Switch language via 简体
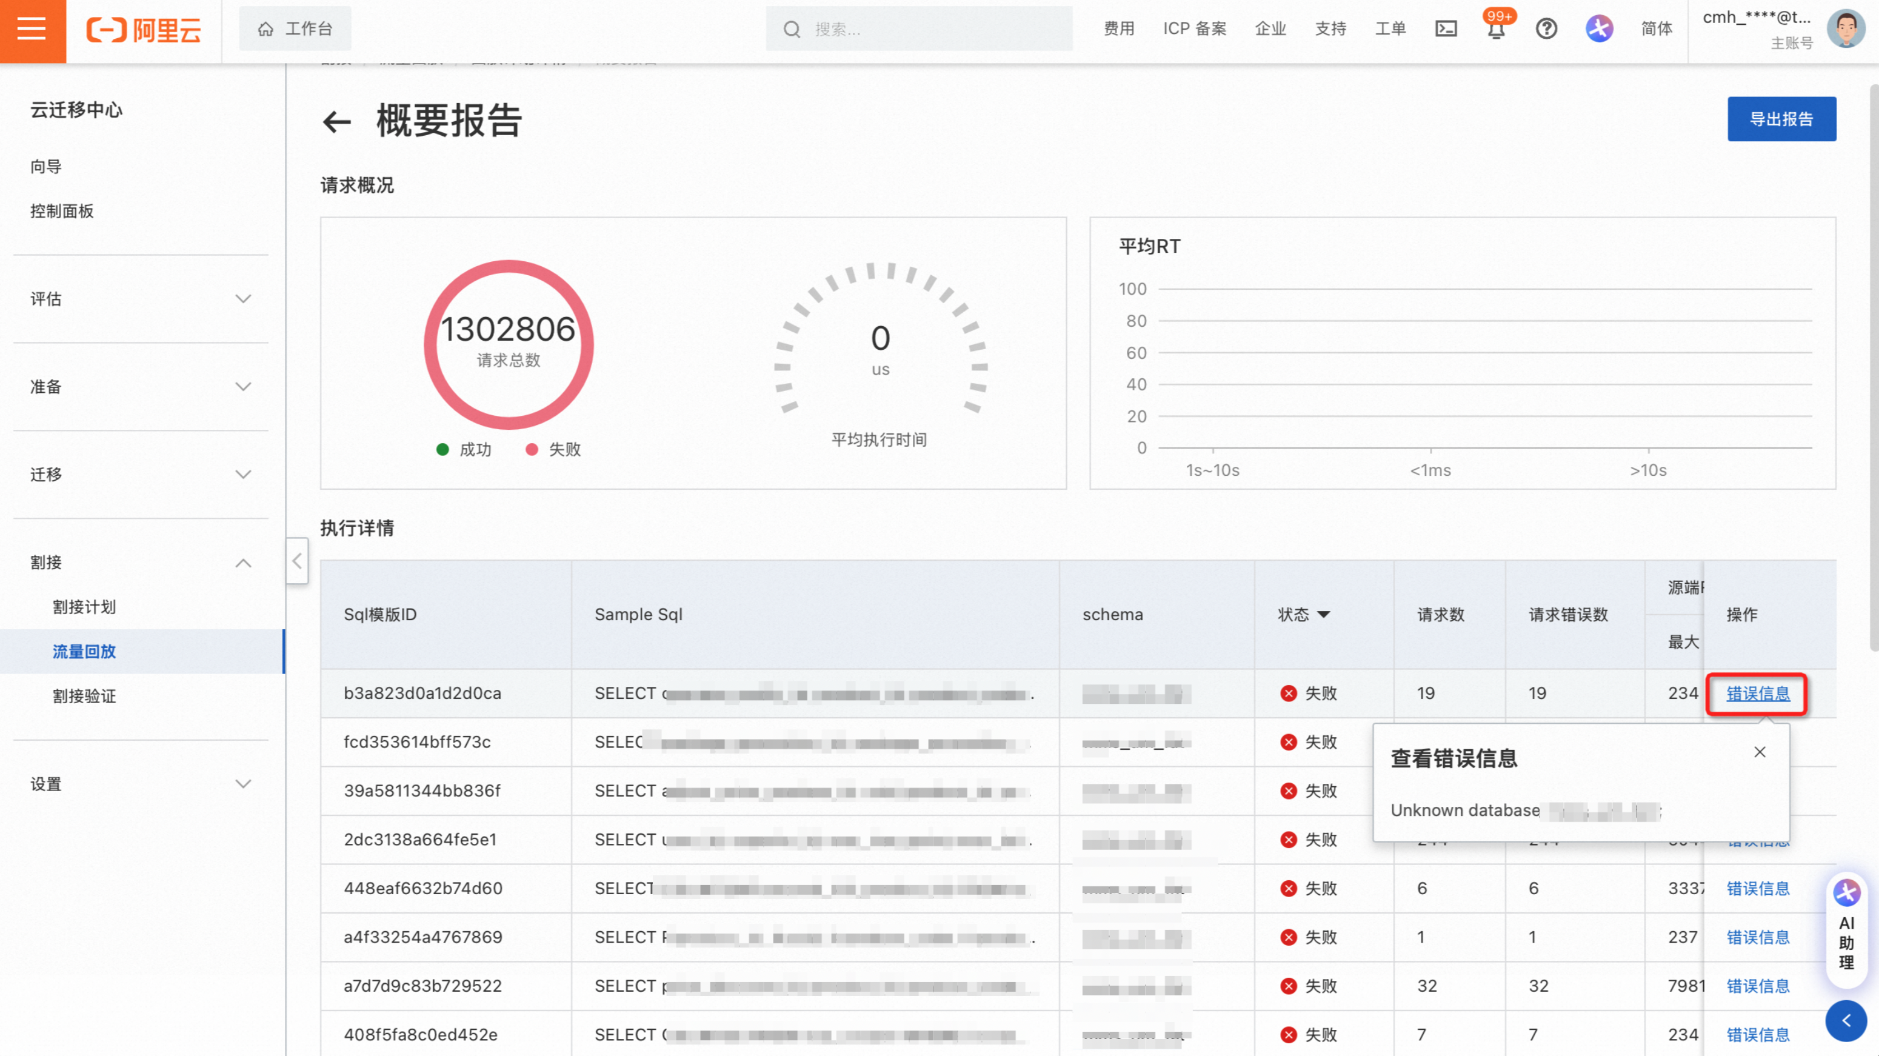1879x1056 pixels. pyautogui.click(x=1656, y=29)
